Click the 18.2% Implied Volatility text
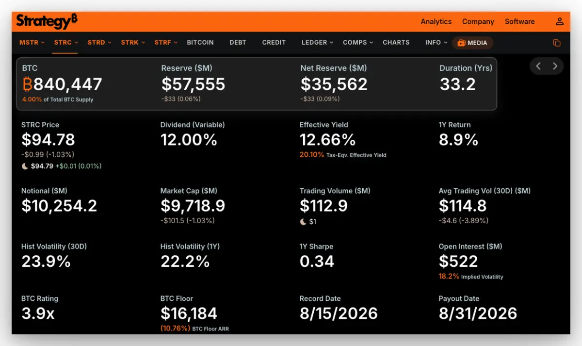Screen dimensions: 582x346 pos(471,277)
